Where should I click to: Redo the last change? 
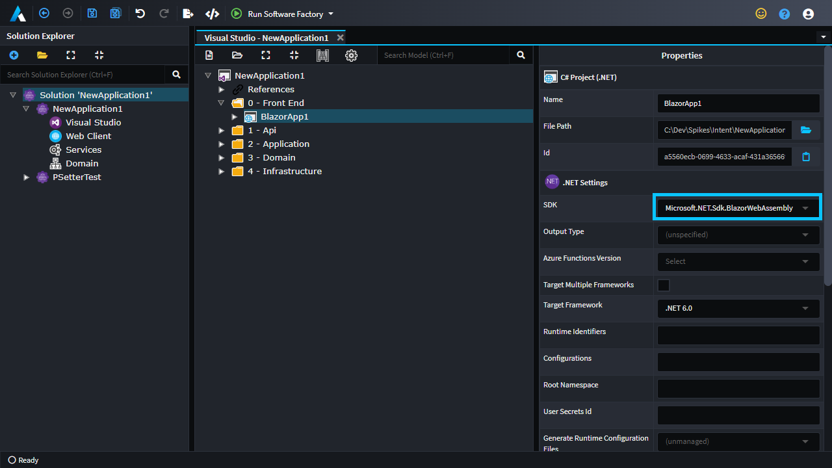tap(164, 13)
